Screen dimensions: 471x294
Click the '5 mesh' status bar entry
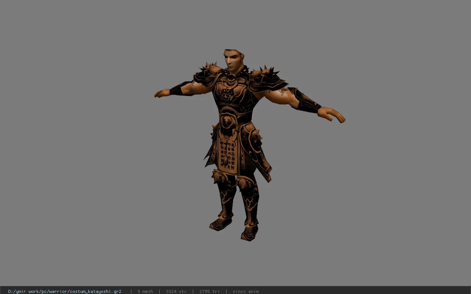click(145, 291)
